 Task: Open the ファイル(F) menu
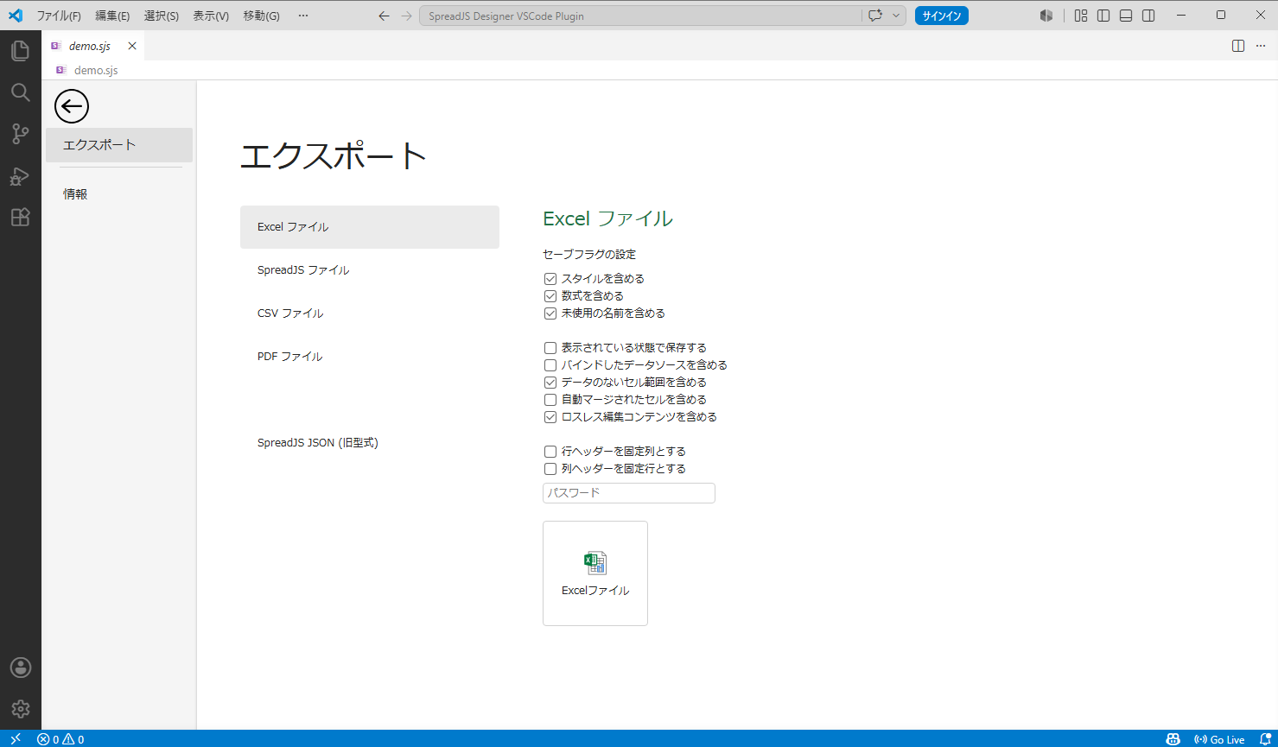[x=59, y=16]
